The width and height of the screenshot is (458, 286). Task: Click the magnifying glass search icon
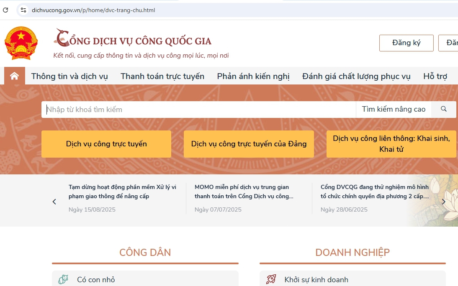[444, 109]
